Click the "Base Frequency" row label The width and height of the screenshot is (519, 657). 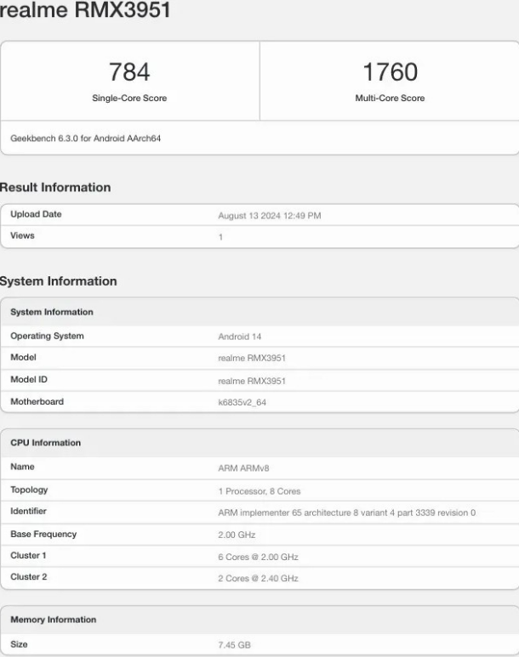click(43, 535)
